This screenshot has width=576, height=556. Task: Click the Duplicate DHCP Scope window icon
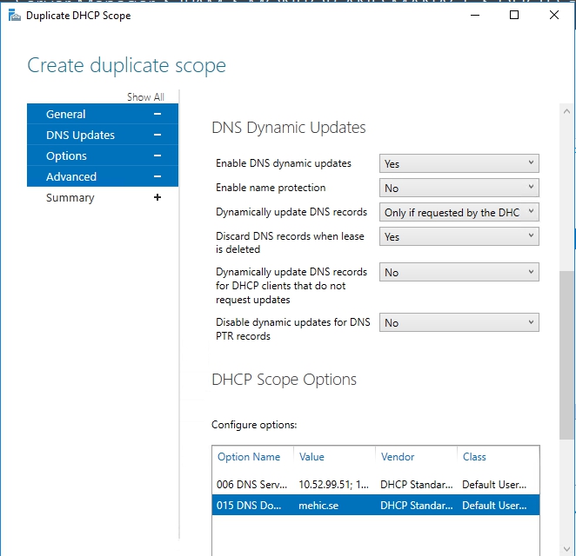(x=15, y=15)
